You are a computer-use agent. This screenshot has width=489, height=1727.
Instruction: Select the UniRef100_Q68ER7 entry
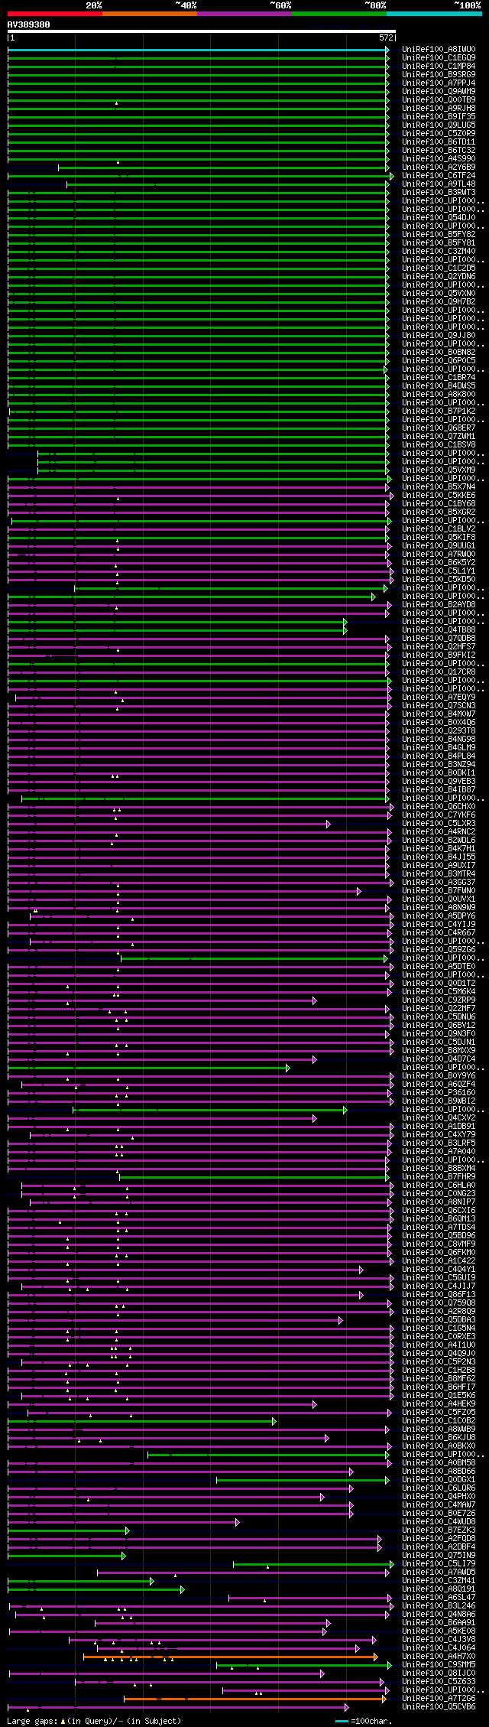click(439, 428)
